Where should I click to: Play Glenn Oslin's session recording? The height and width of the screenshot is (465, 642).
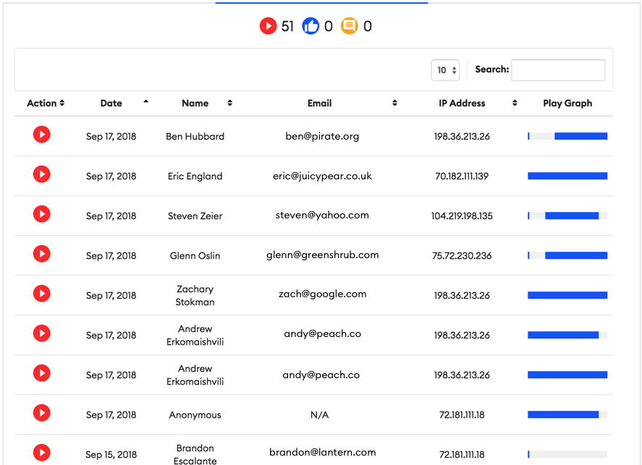coord(42,254)
